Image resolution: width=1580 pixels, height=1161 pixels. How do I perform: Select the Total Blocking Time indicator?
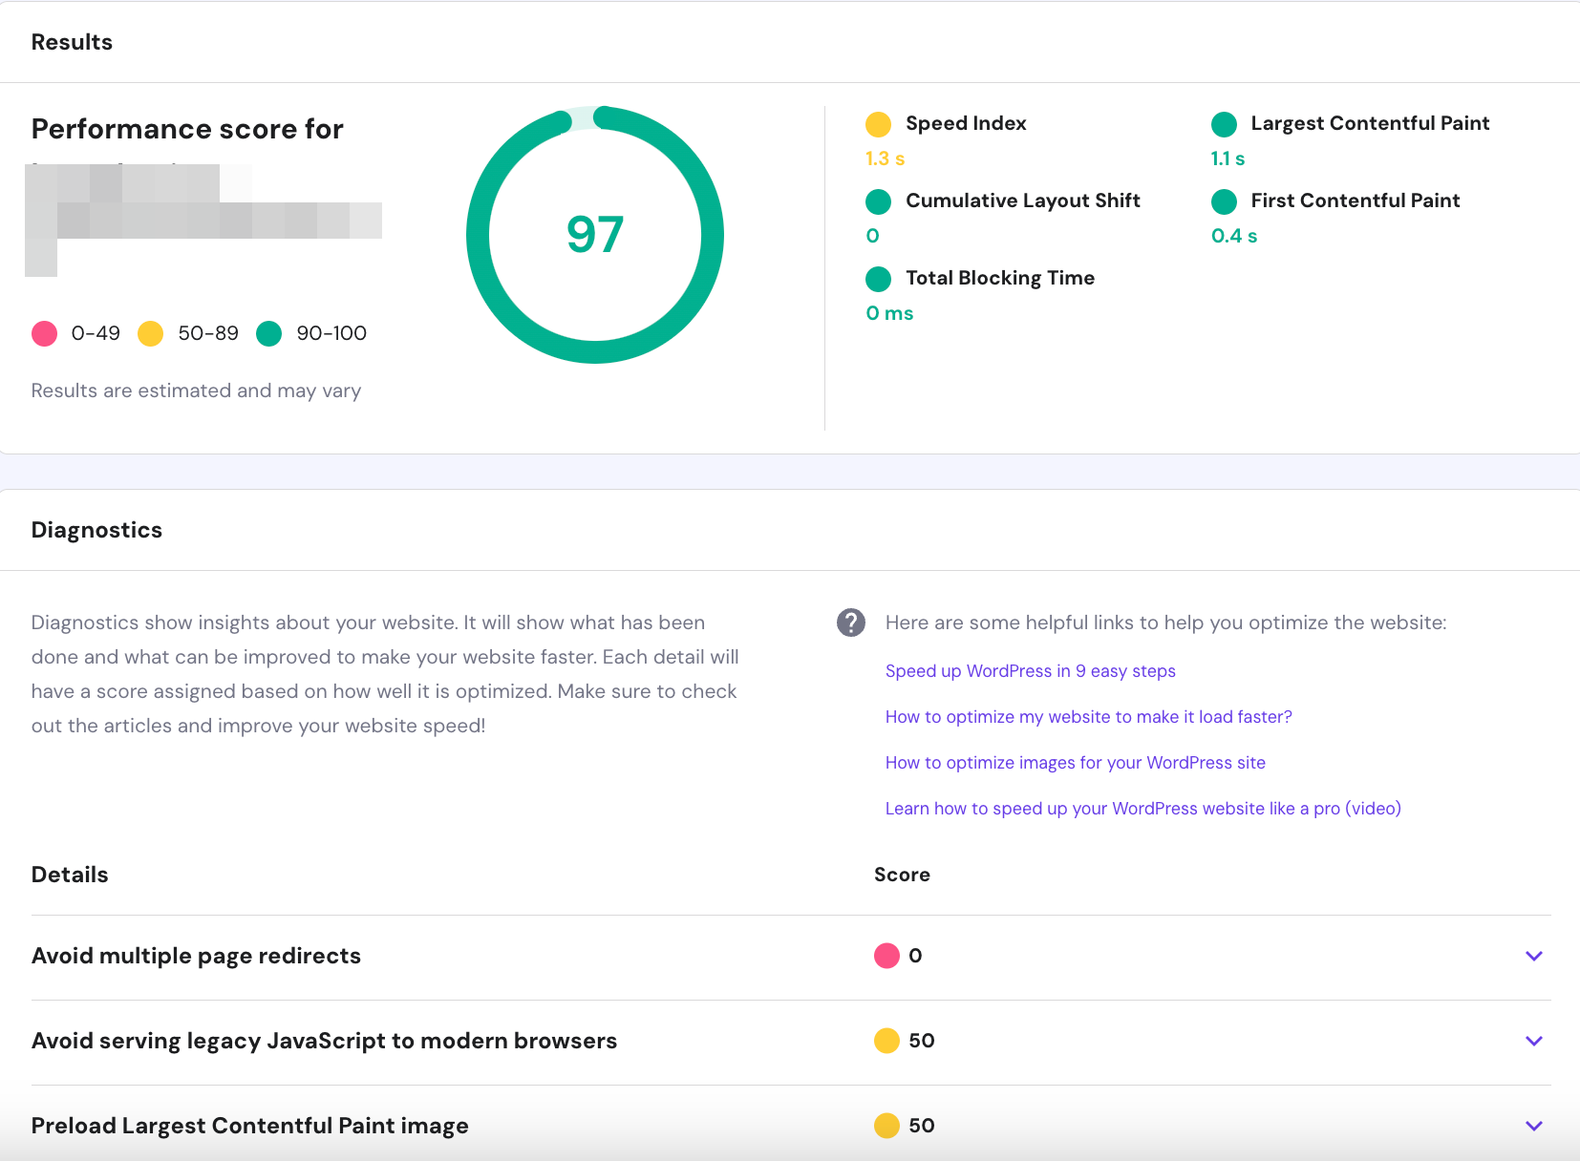[879, 279]
